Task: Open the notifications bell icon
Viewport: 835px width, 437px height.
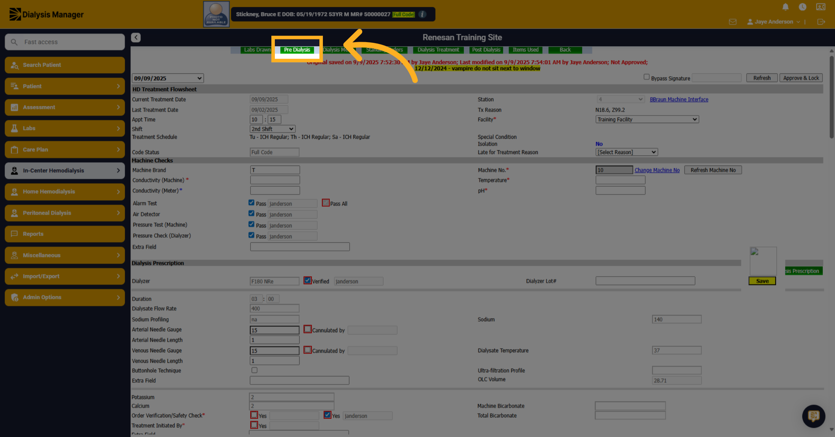Action: (785, 7)
